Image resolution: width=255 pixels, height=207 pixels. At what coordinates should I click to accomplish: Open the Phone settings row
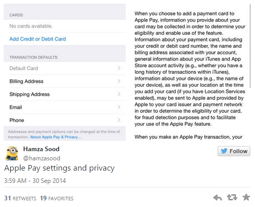(65, 120)
